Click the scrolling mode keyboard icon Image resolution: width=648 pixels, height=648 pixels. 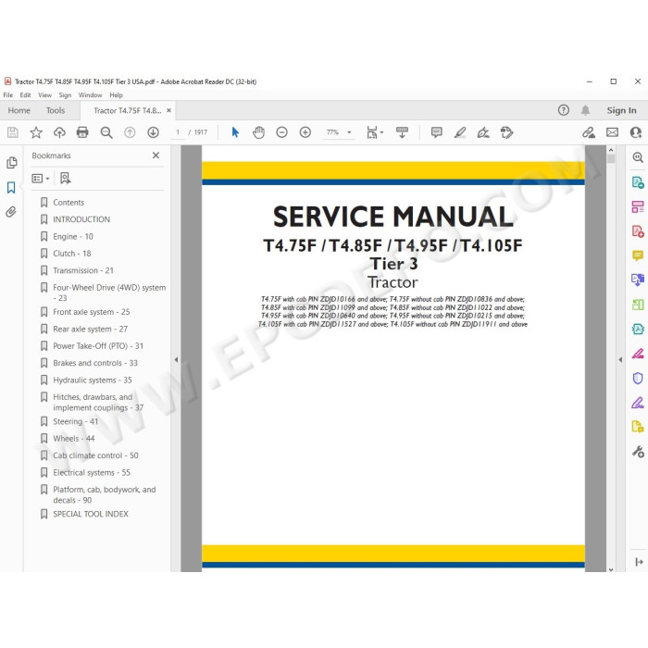click(402, 132)
